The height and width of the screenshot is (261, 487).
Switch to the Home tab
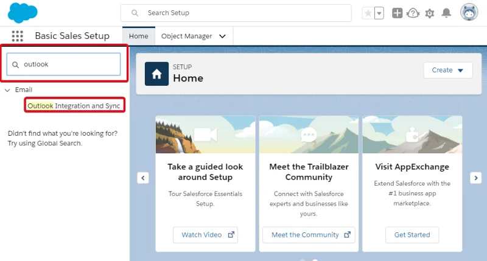139,36
